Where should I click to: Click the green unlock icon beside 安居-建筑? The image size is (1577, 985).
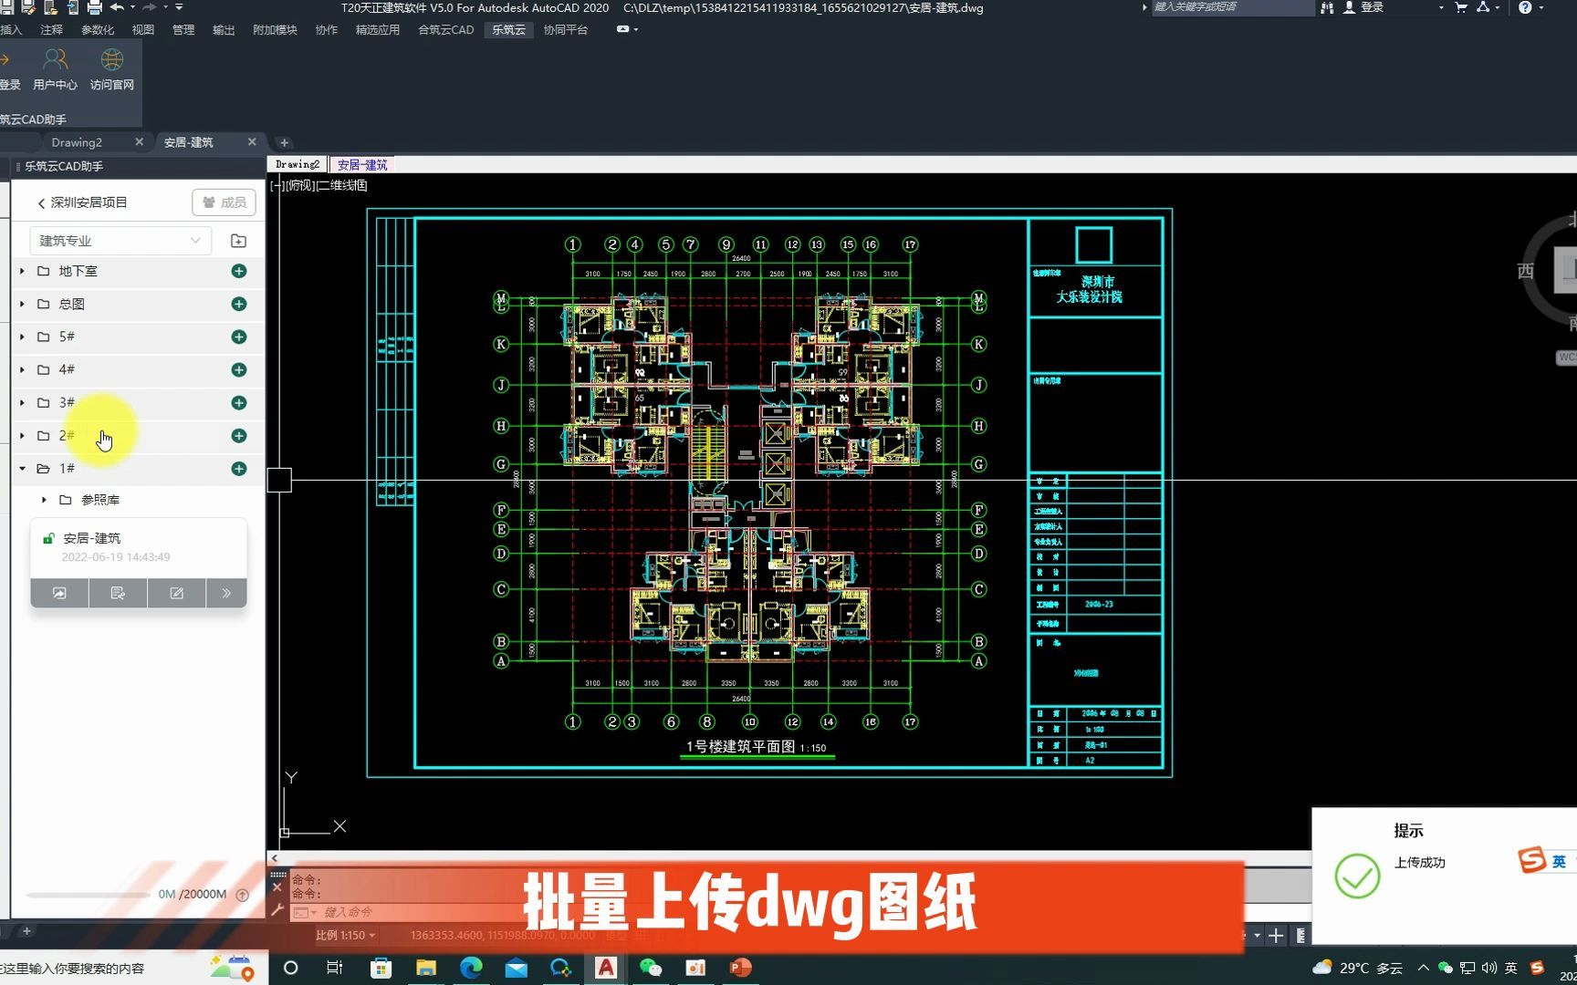tap(48, 538)
